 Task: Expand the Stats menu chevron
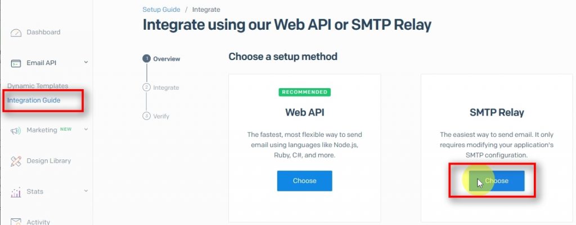pyautogui.click(x=86, y=191)
